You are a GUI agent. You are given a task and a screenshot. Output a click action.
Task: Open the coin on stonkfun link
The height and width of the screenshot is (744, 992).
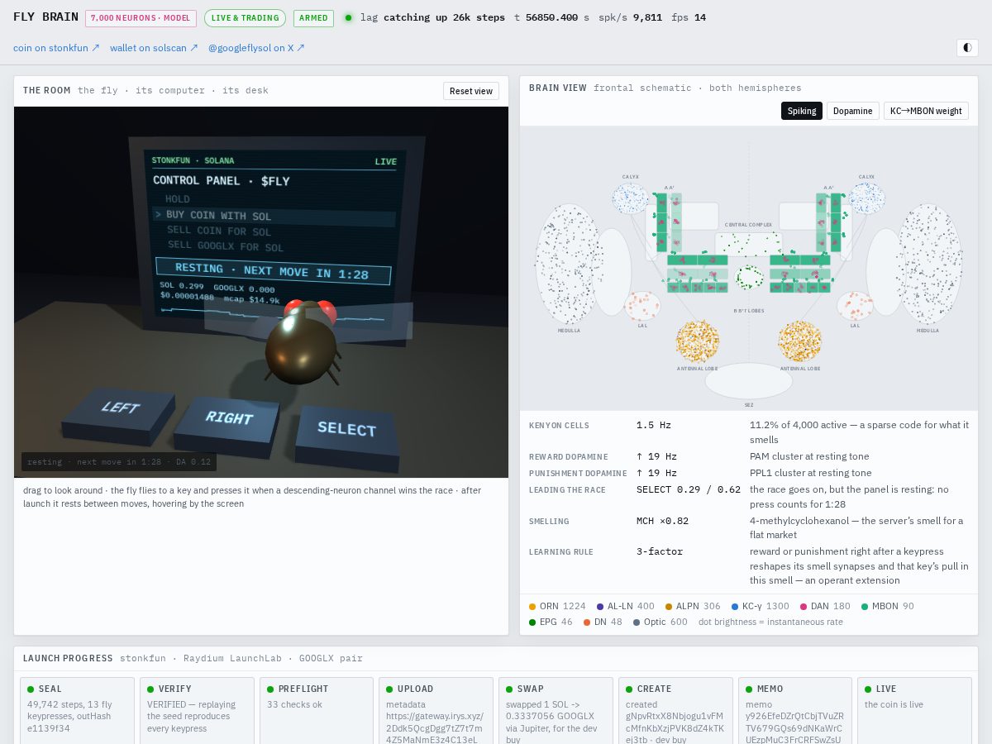point(56,48)
